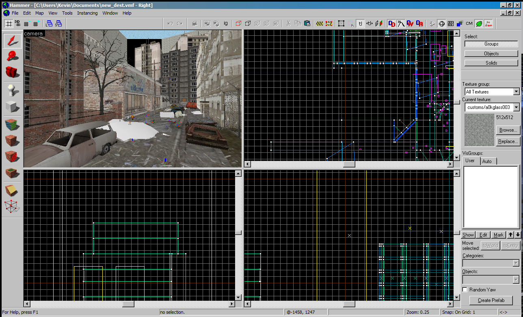Click the Create Prefab button
The width and height of the screenshot is (523, 317).
491,300
